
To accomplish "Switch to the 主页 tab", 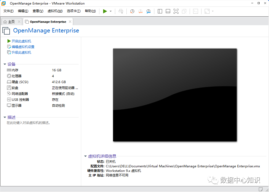I will 12,22.
